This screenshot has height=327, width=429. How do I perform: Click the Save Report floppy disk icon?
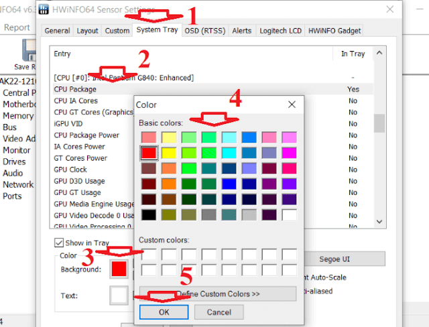(29, 50)
